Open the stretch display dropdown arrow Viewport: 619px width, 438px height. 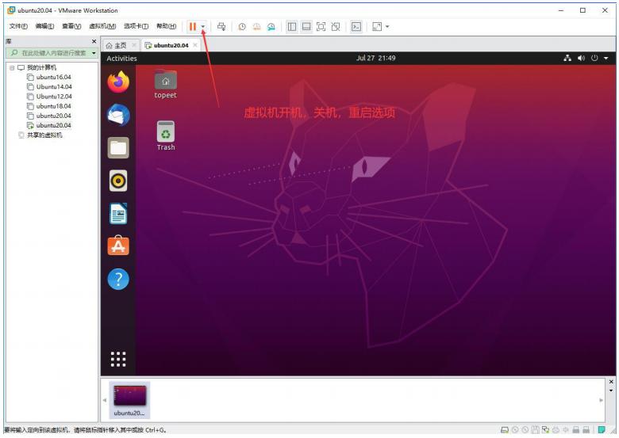point(387,27)
